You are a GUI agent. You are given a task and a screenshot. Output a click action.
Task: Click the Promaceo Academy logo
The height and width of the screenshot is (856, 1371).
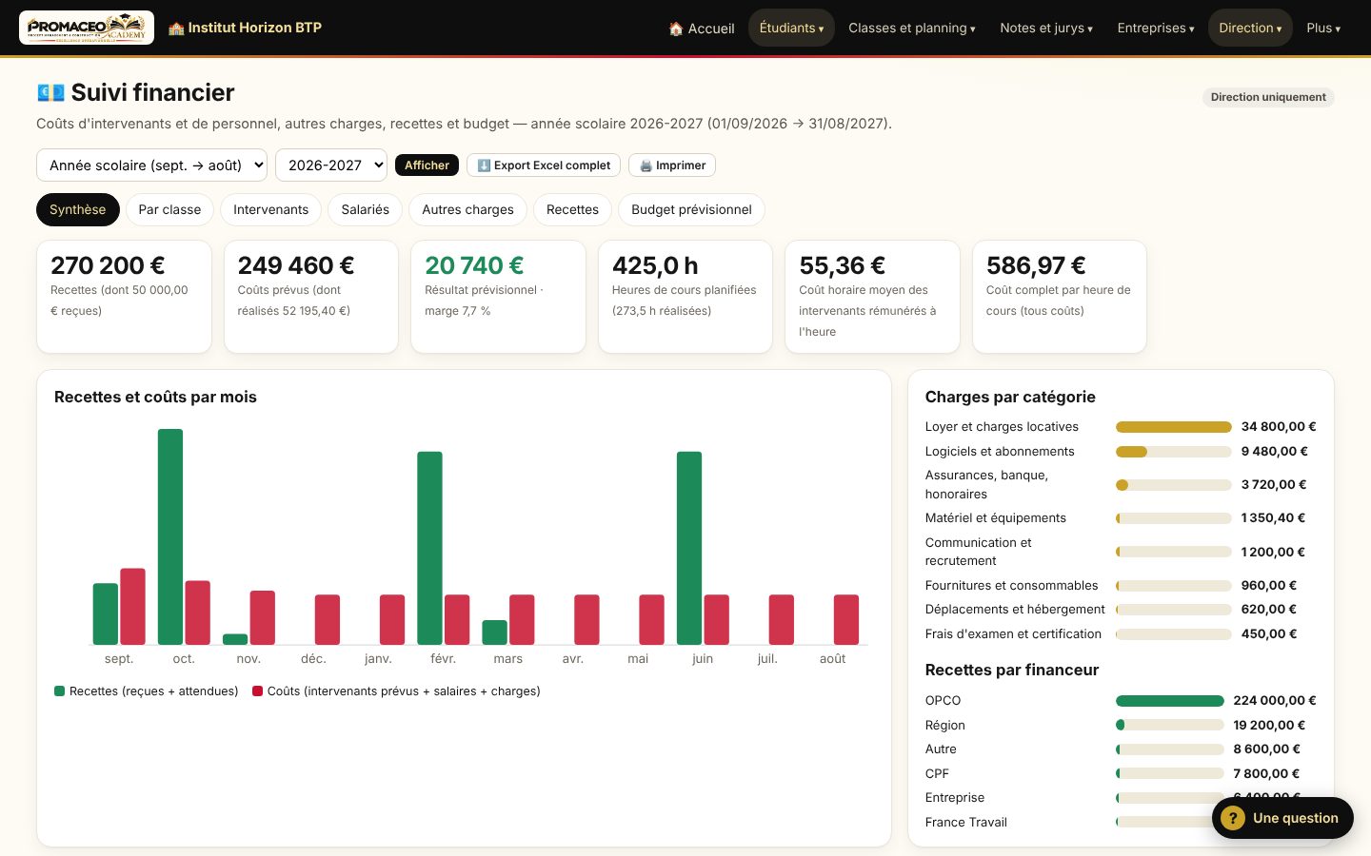[x=87, y=28]
